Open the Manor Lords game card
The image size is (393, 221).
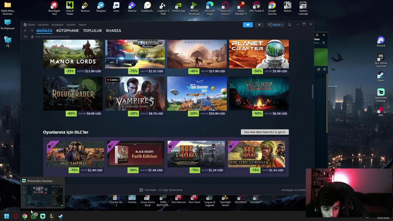(73, 54)
